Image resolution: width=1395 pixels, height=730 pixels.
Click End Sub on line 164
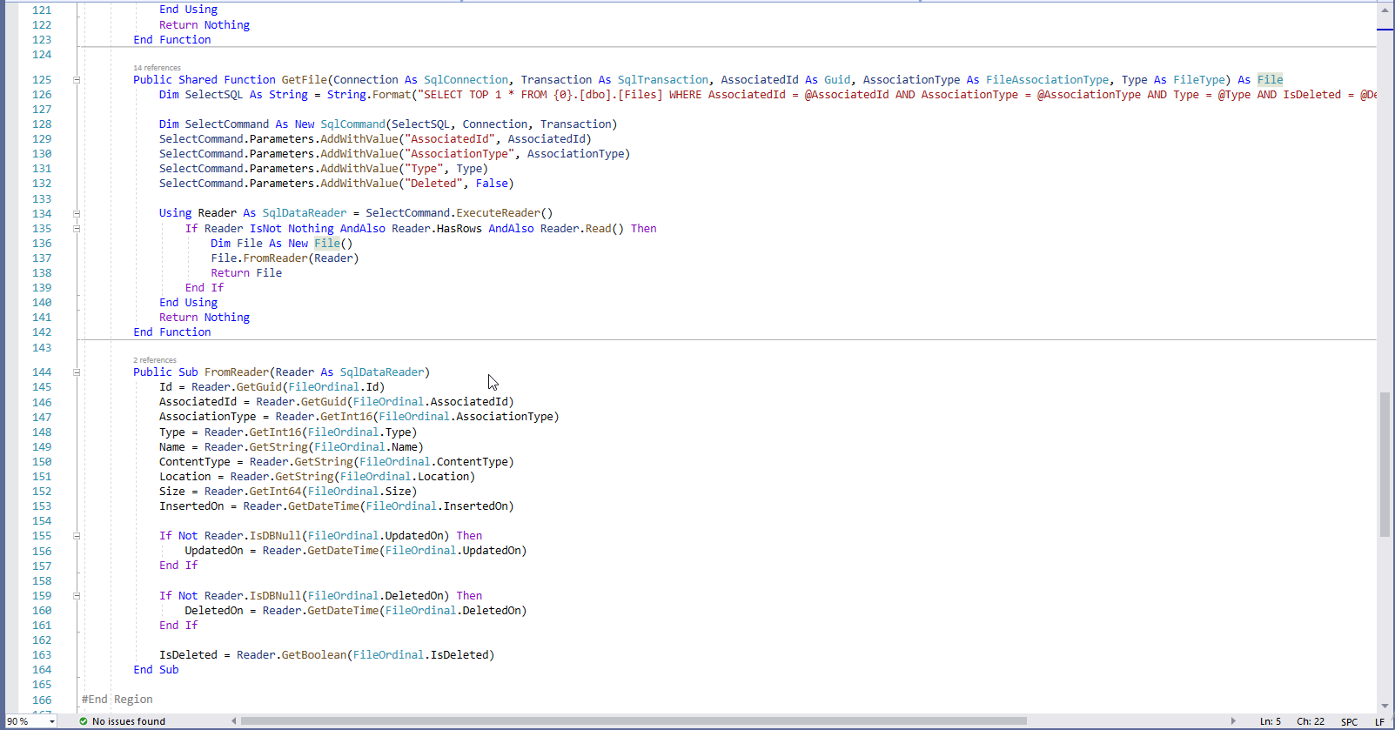156,670
